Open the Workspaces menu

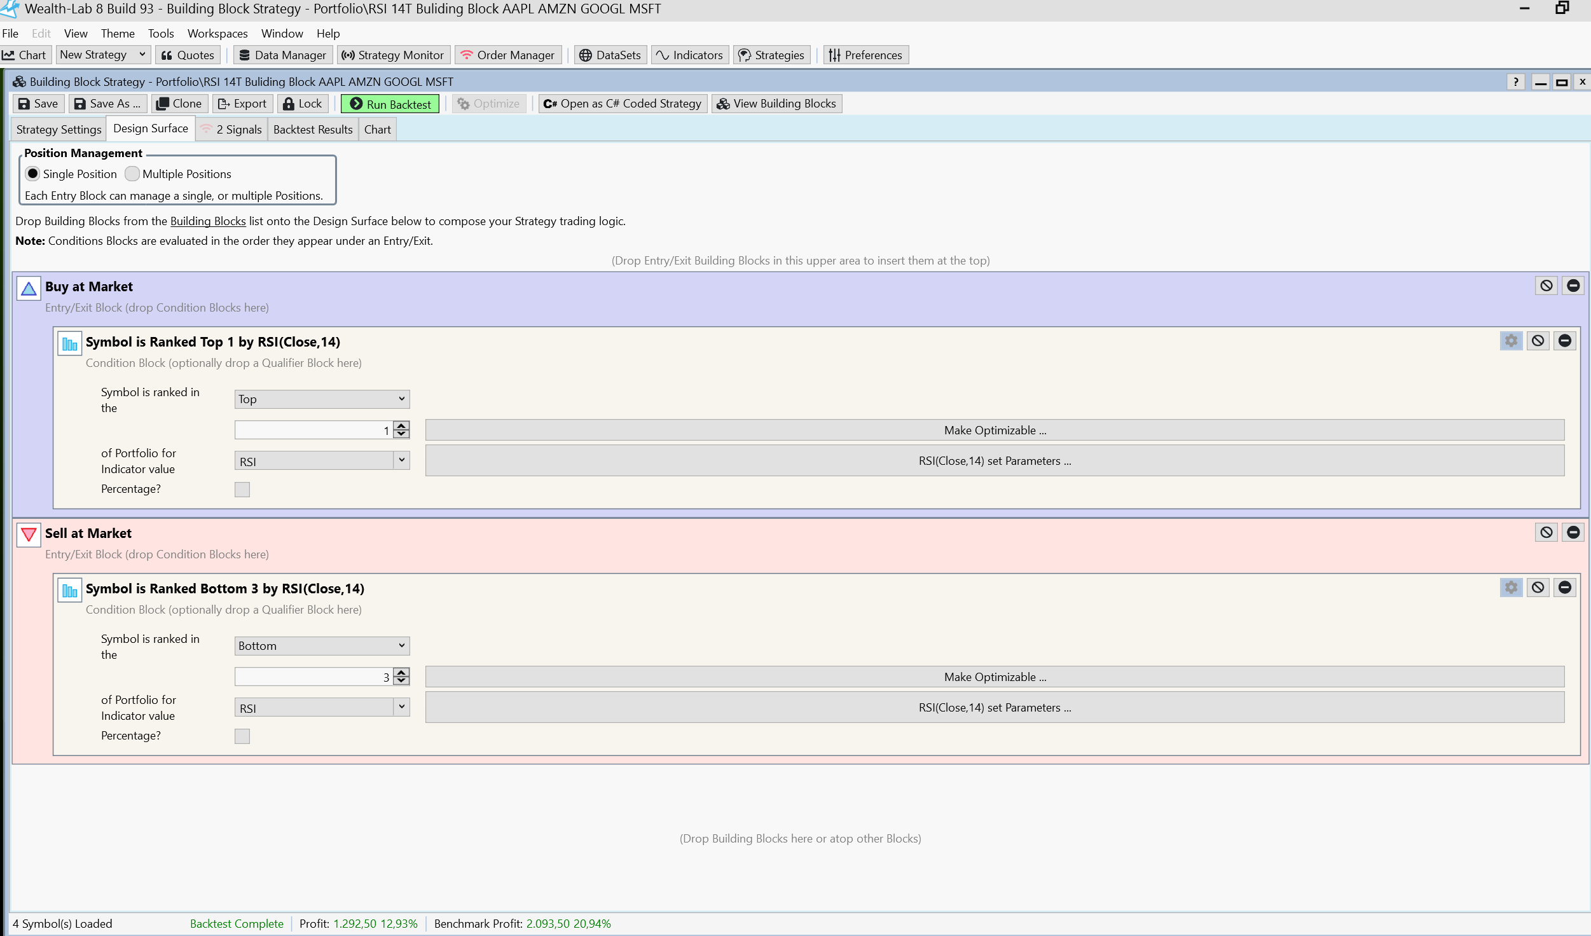click(x=217, y=33)
